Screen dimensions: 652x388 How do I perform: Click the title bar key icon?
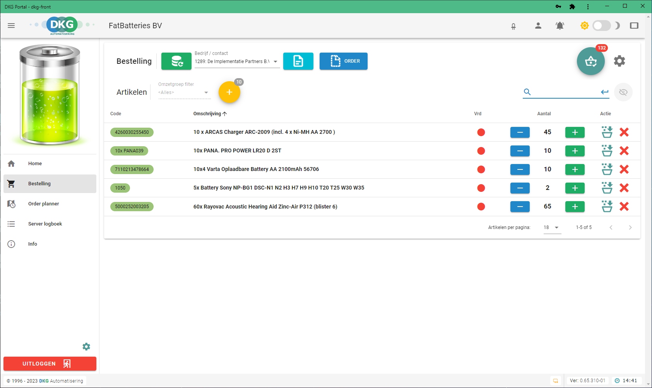coord(558,7)
